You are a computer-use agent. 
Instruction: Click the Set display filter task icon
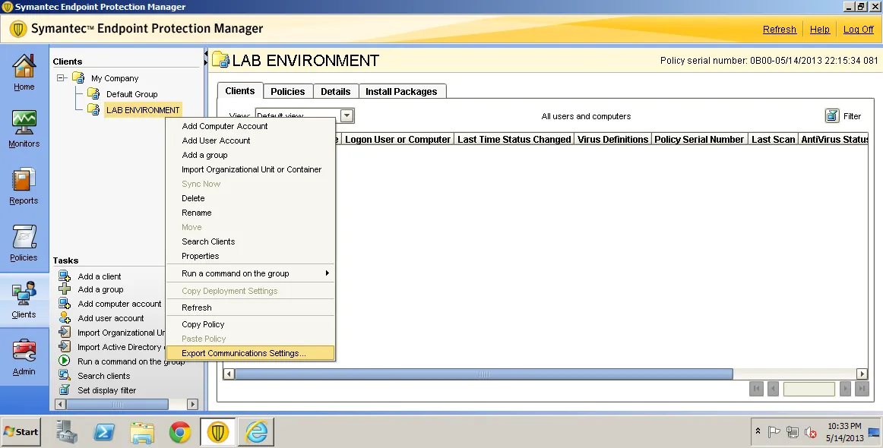[x=65, y=390]
